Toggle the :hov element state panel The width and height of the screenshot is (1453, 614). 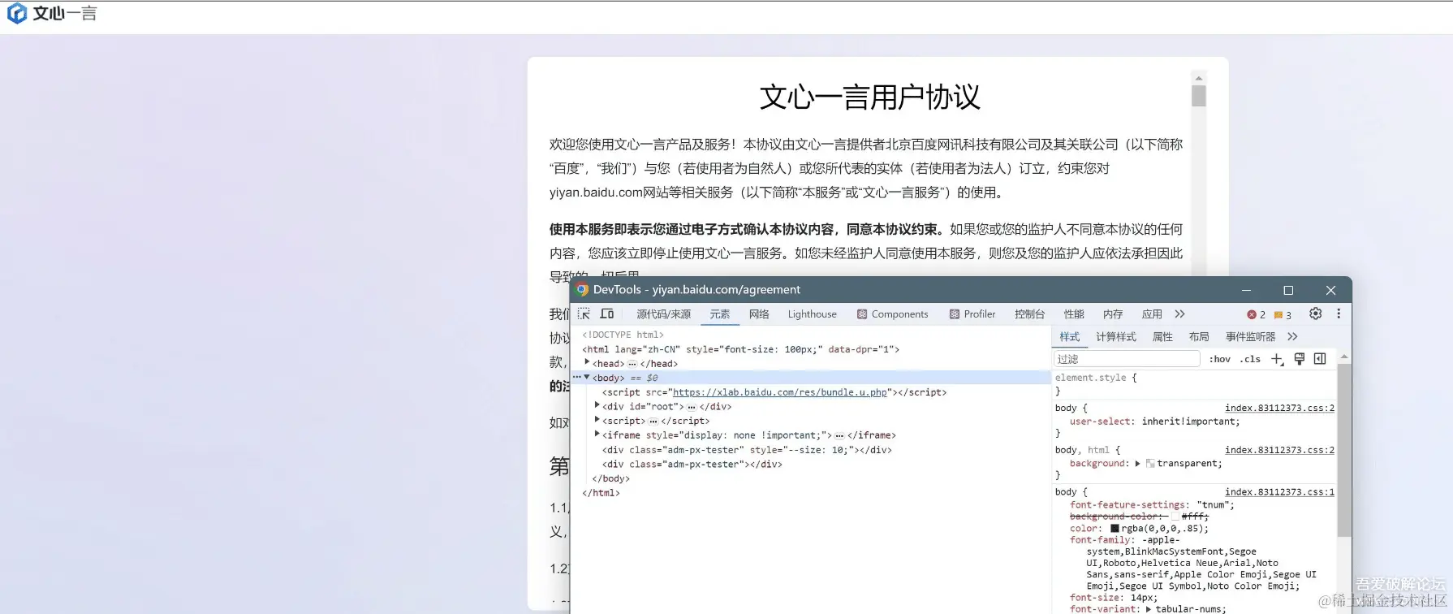point(1219,359)
